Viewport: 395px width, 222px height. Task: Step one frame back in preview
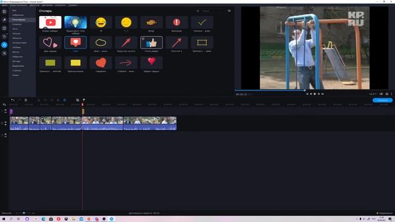[x=311, y=94]
